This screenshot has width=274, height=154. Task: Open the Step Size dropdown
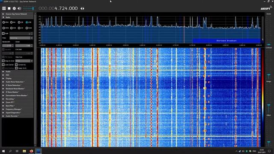tap(24, 61)
